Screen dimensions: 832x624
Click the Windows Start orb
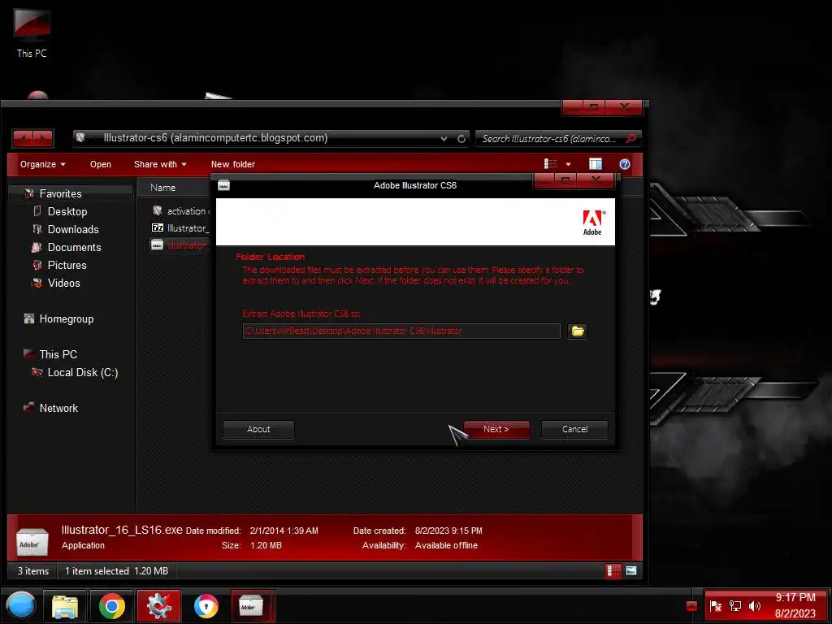tap(20, 606)
